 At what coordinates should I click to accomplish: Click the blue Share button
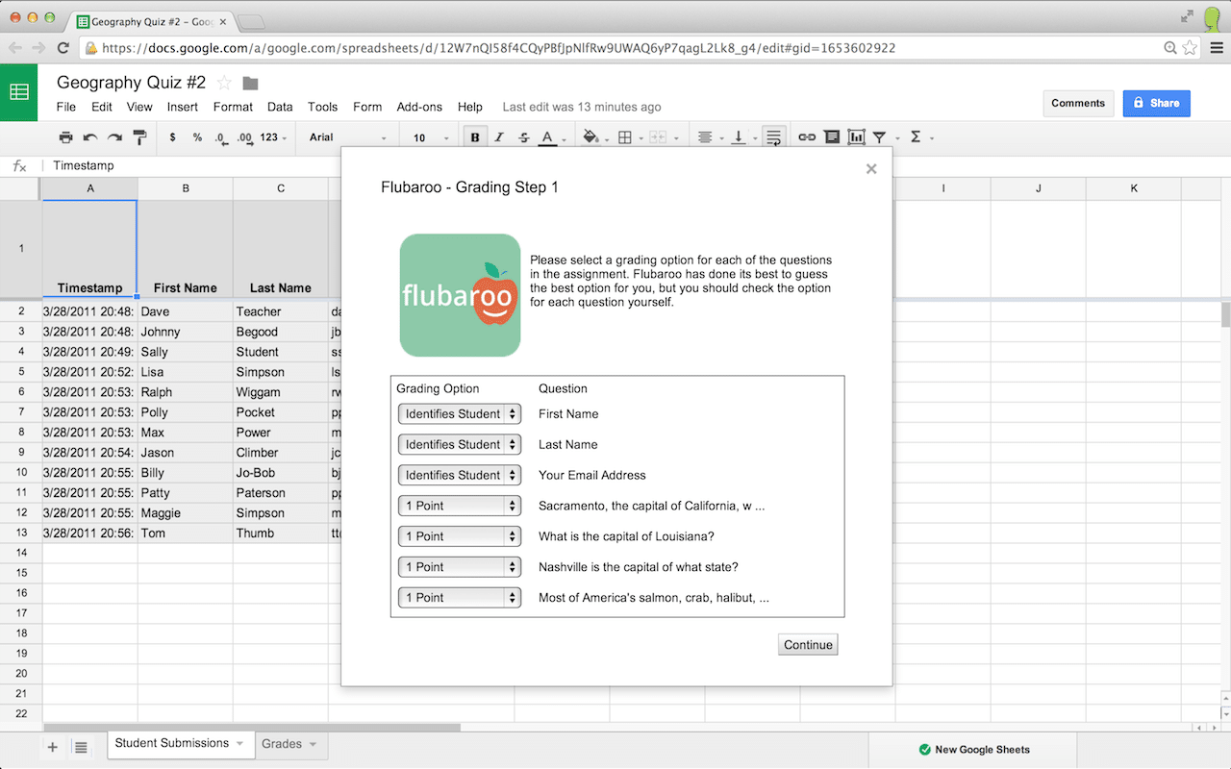point(1156,103)
